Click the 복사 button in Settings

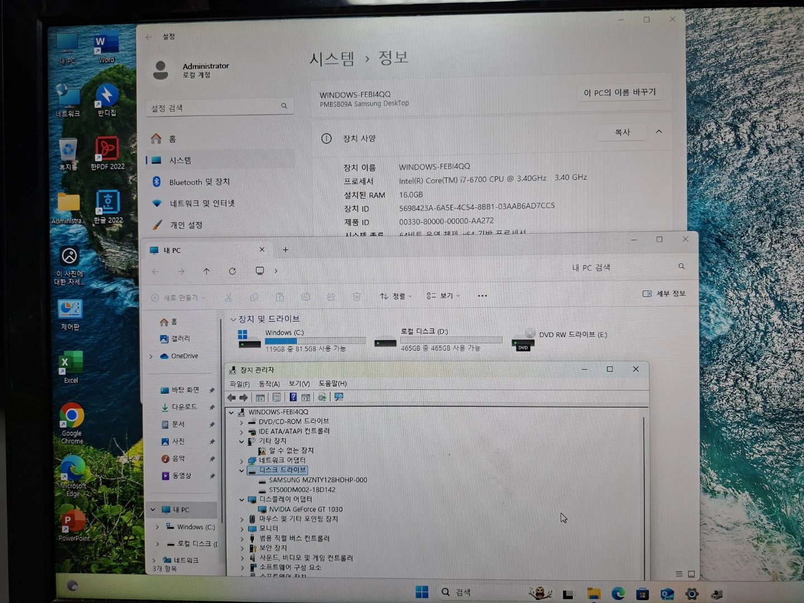click(623, 132)
